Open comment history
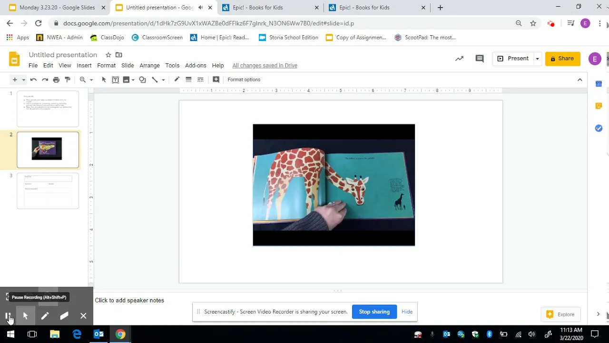 tap(480, 59)
